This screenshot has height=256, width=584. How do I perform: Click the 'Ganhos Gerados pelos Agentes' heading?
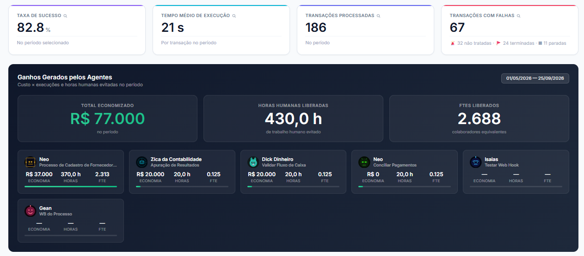coord(65,77)
